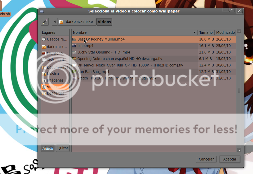This screenshot has height=174, width=253.
Task: Select Opening Dokuro chan español flv file
Action: pos(120,59)
